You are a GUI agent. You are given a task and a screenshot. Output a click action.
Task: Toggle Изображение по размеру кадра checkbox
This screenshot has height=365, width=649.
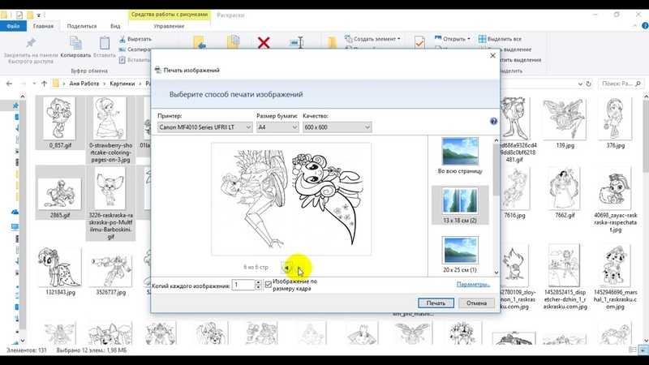[x=269, y=285]
